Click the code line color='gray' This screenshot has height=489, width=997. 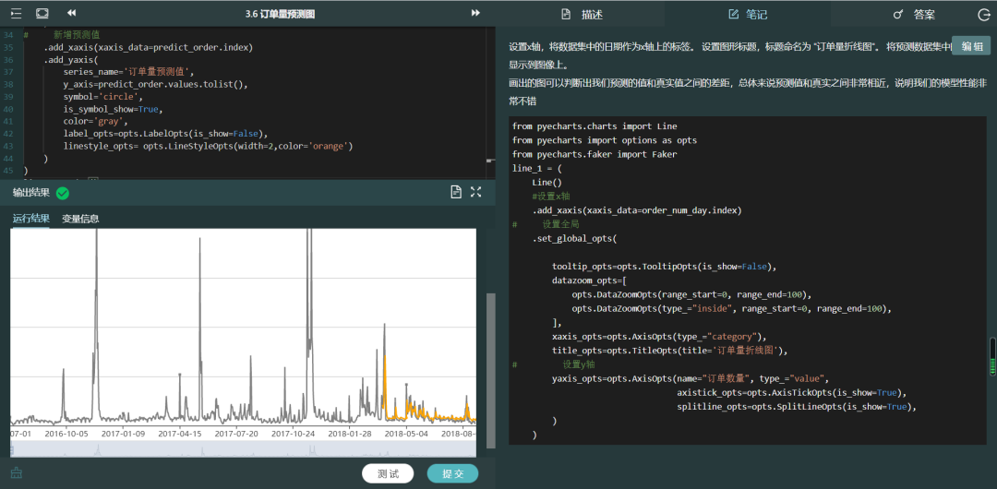point(95,122)
